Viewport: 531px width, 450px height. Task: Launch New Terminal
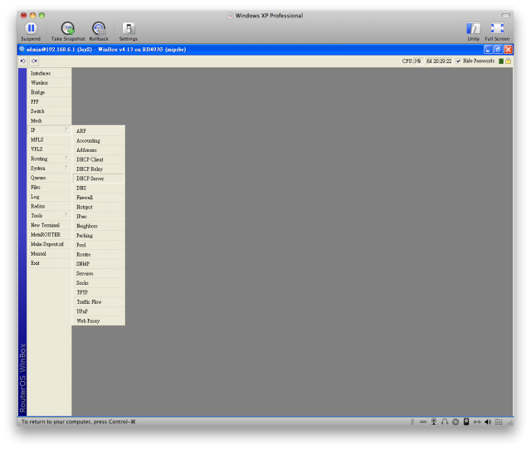pos(49,225)
